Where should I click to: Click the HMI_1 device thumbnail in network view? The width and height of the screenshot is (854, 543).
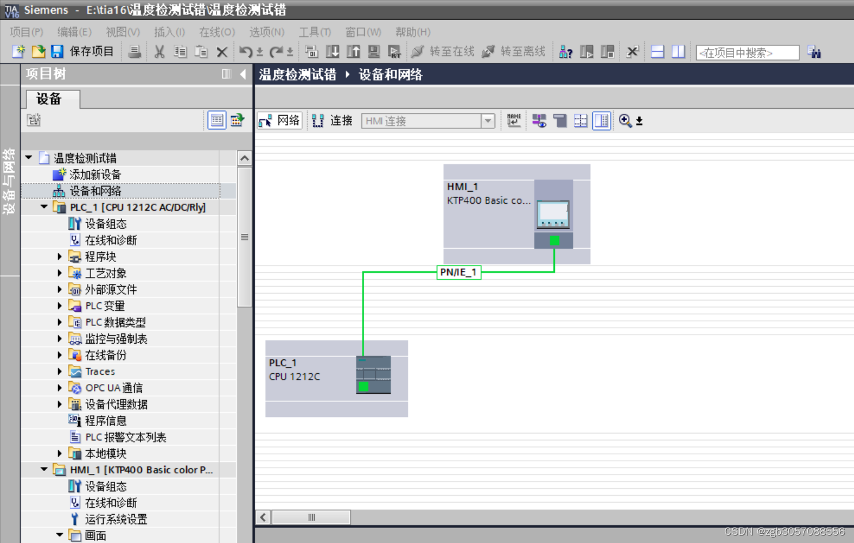(x=554, y=214)
